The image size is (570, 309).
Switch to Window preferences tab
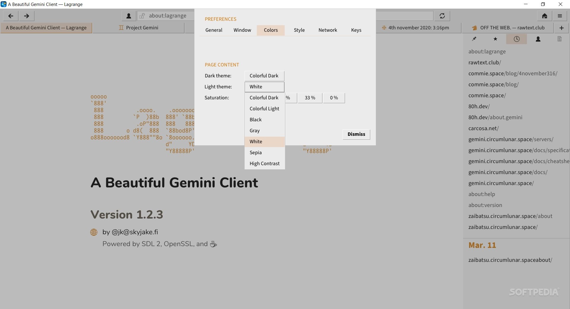tap(242, 30)
